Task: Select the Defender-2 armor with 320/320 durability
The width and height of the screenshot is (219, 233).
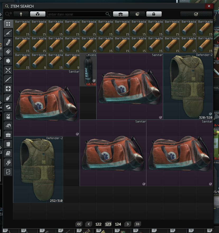Action: tap(188, 86)
